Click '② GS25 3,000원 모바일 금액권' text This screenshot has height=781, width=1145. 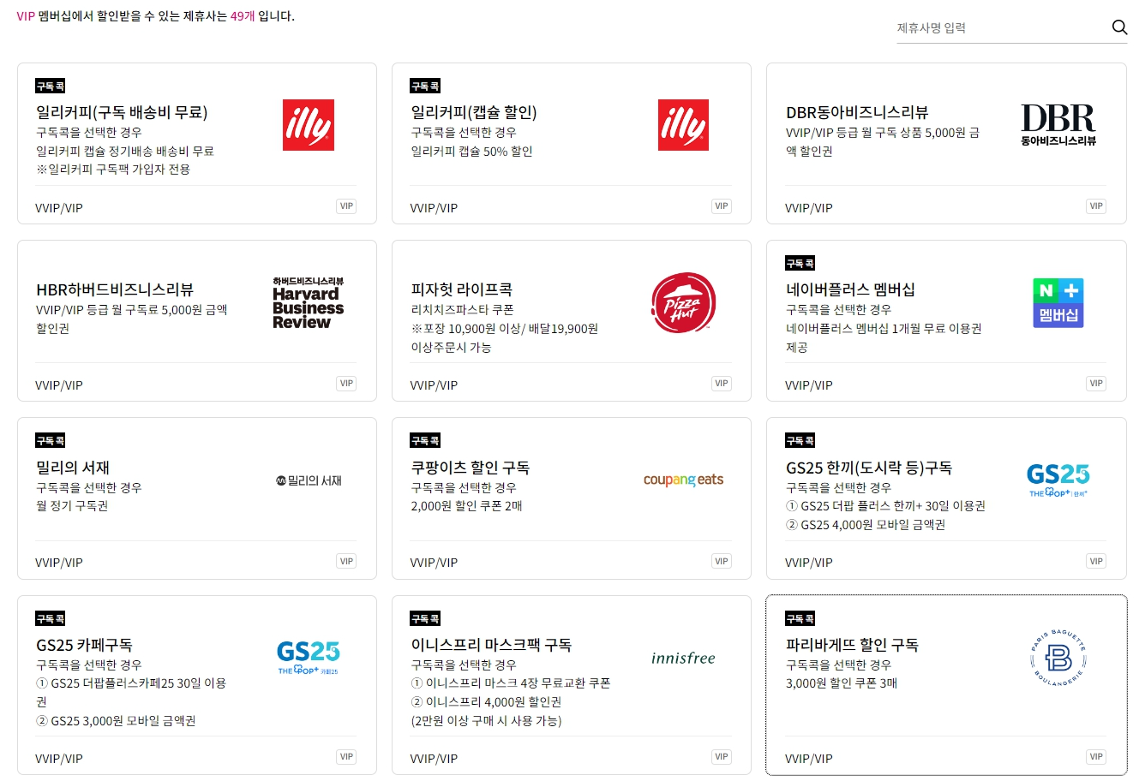[116, 721]
